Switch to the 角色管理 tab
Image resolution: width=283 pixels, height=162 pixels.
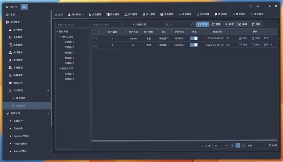pyautogui.click(x=95, y=15)
